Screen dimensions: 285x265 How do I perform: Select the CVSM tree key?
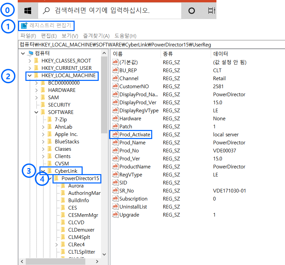coord(62,164)
